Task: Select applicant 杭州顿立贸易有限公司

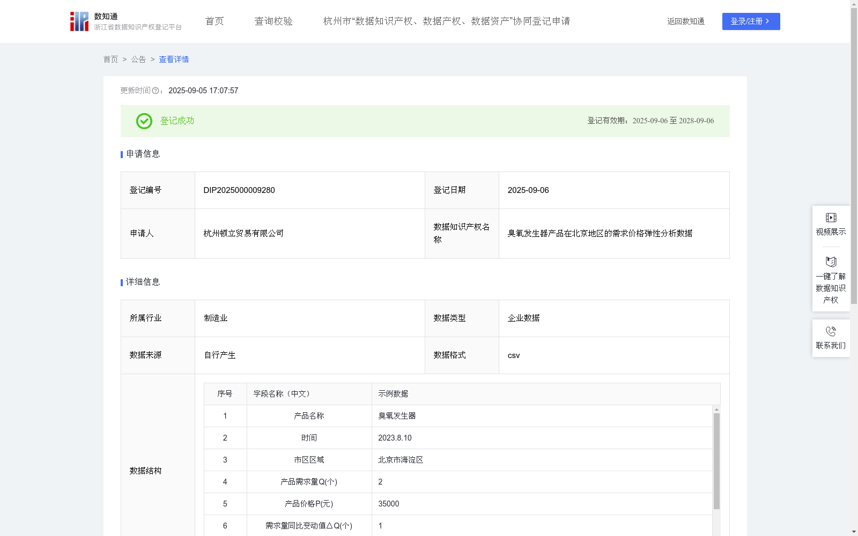Action: pos(243,234)
